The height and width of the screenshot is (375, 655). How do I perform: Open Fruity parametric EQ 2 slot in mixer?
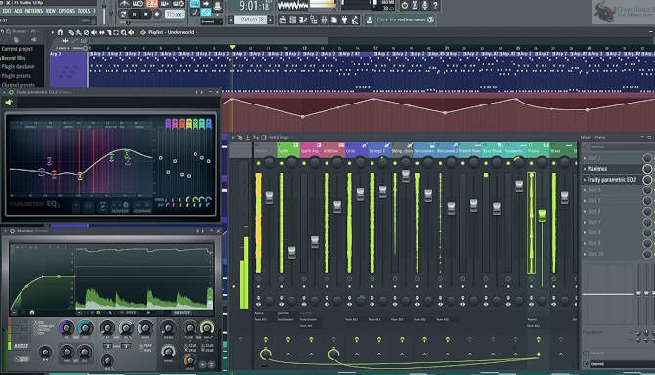point(613,180)
